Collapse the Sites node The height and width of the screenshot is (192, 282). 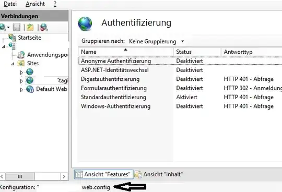tap(13, 64)
